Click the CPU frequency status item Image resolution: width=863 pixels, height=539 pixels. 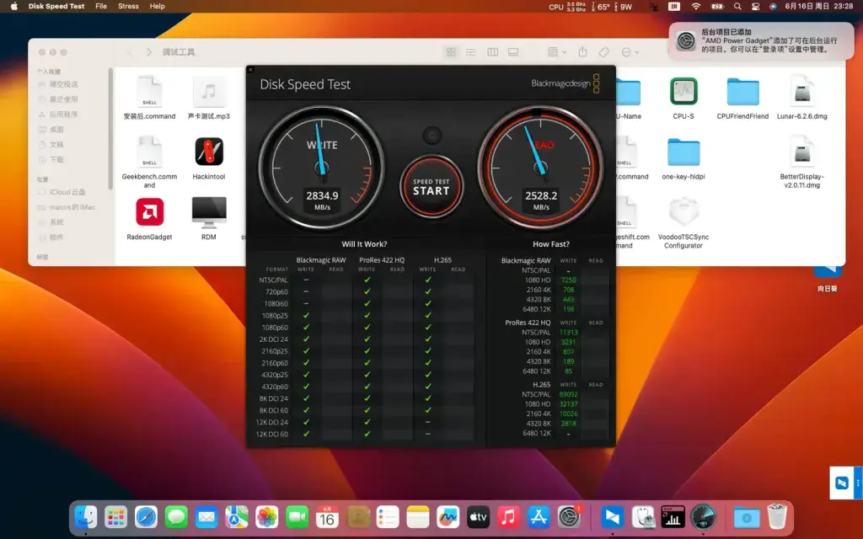click(567, 7)
